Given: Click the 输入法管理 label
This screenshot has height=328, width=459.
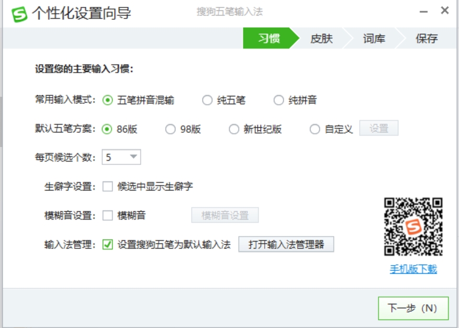Looking at the screenshot, I should 70,244.
